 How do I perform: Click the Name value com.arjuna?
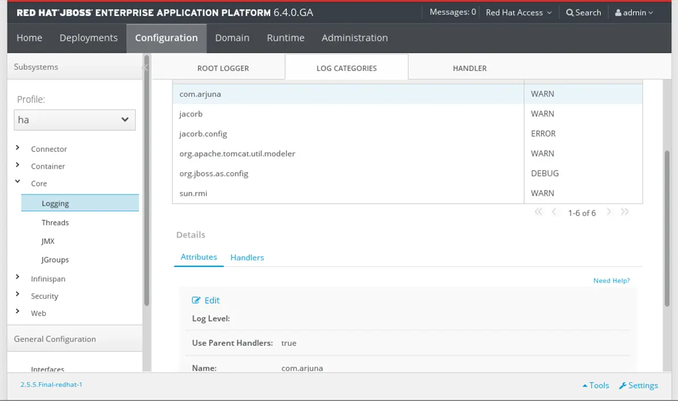pyautogui.click(x=302, y=368)
